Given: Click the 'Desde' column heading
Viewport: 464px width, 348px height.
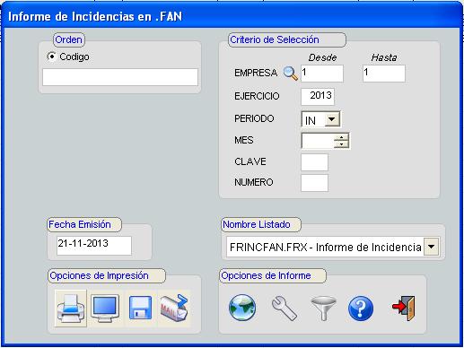Looking at the screenshot, I should [322, 57].
